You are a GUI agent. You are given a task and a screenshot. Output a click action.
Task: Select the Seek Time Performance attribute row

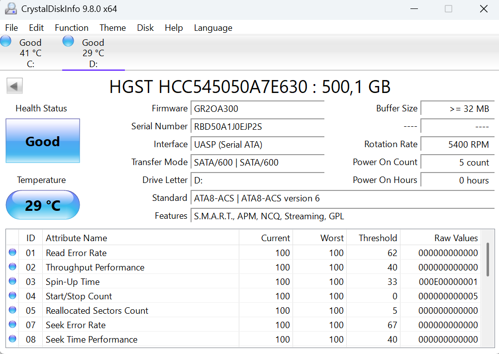coord(243,340)
